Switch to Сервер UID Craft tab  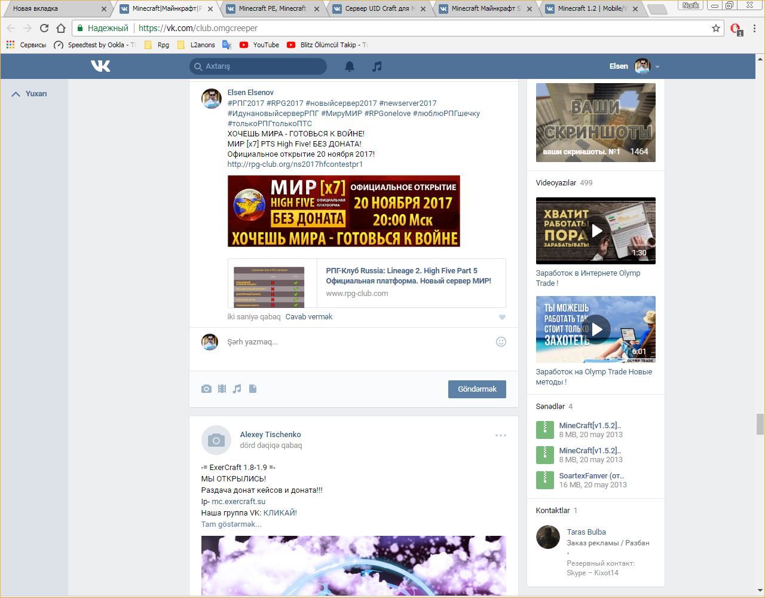380,9
